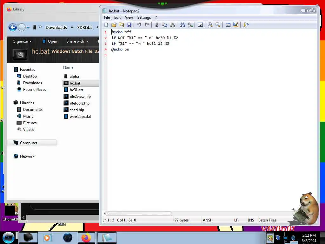Viewport: 325px width, 244px height.
Task: Open the Documents library
Action: click(x=33, y=109)
